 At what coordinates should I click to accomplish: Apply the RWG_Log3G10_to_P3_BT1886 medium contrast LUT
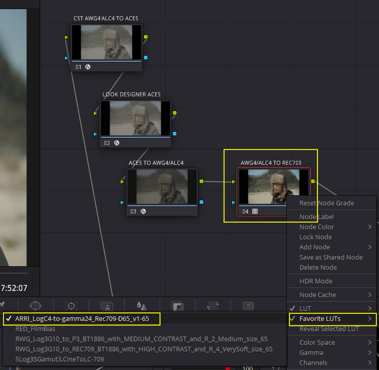[144, 339]
